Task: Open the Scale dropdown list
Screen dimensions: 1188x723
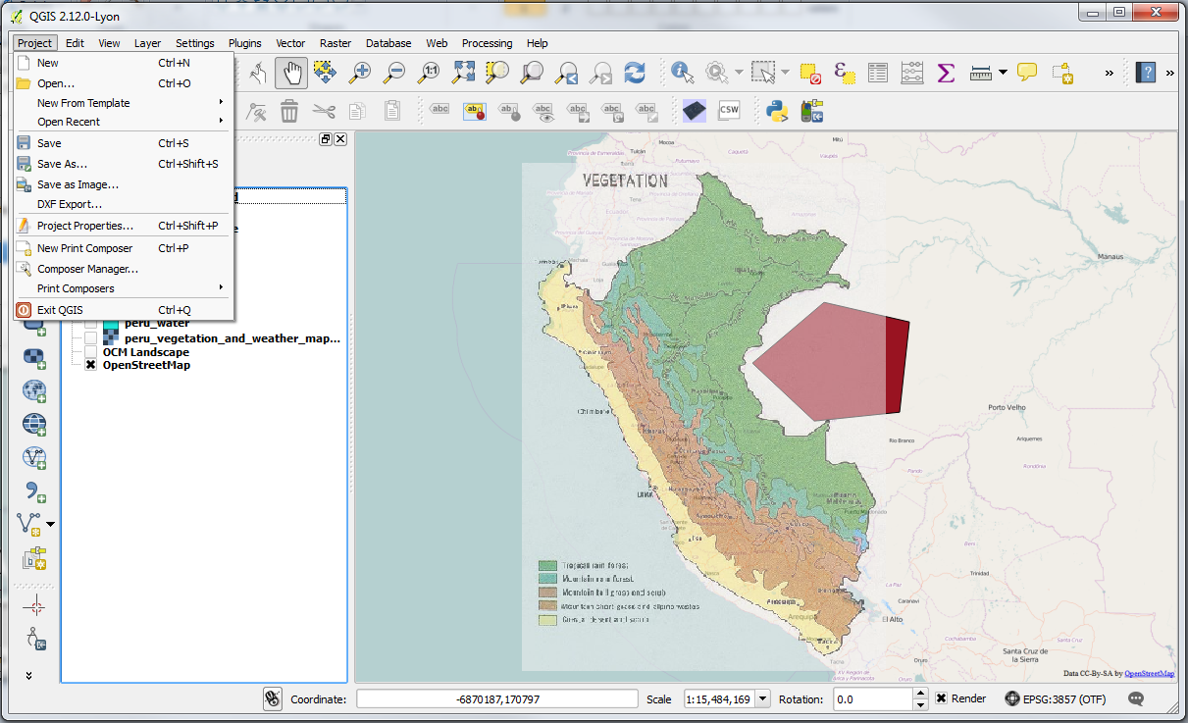Action: pos(764,699)
